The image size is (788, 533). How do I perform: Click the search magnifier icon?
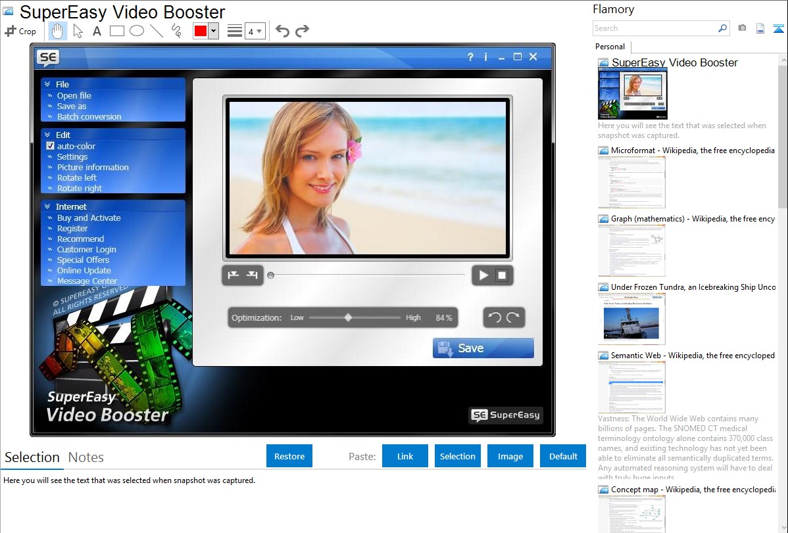click(723, 28)
